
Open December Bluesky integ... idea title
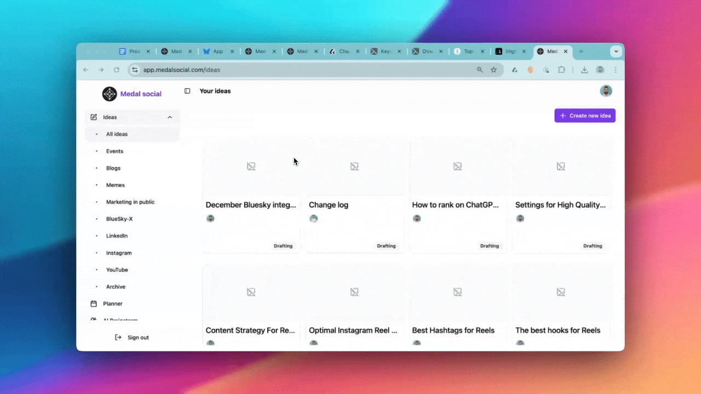point(251,205)
